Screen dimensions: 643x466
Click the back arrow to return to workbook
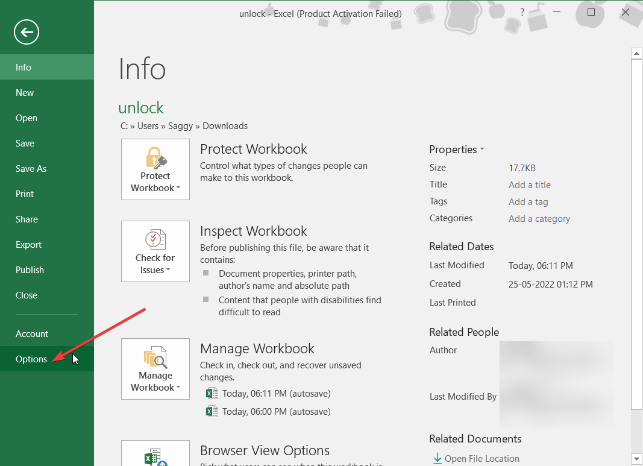[x=27, y=32]
